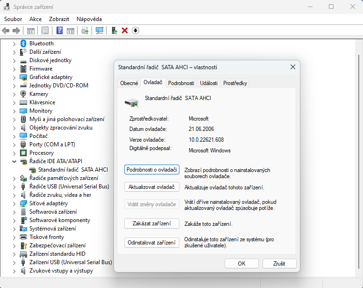Viewport: 363px width, 288px height.
Task: Close the SATA AHCI properties dialog
Action: 293,67
